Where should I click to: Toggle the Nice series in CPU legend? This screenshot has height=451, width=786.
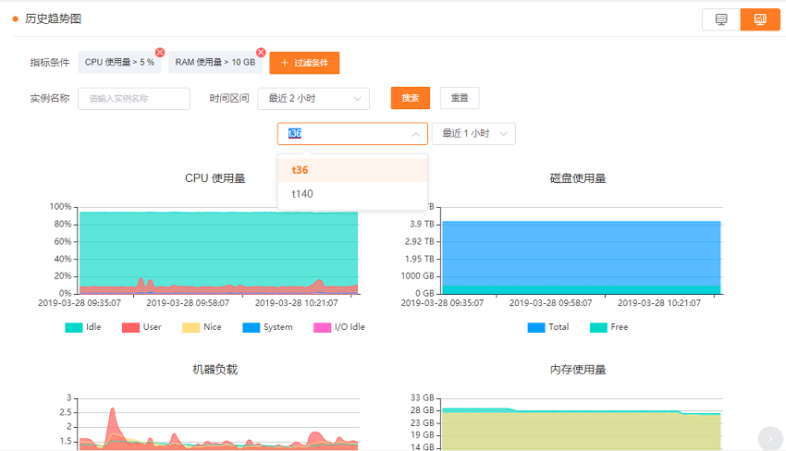(x=202, y=327)
